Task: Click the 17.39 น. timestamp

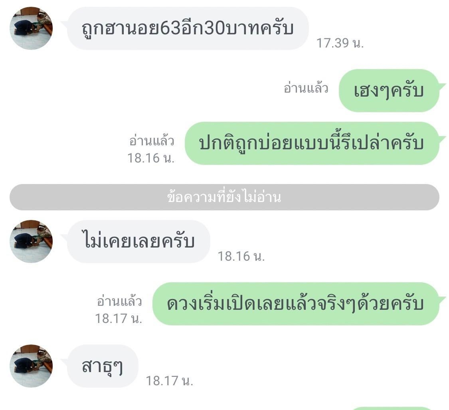Action: 340,43
